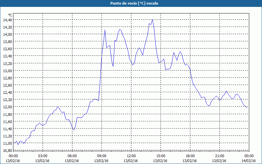Viewport: 262px width, 164px height.
Task: Click the 15:00 time axis label
Action: (161, 156)
